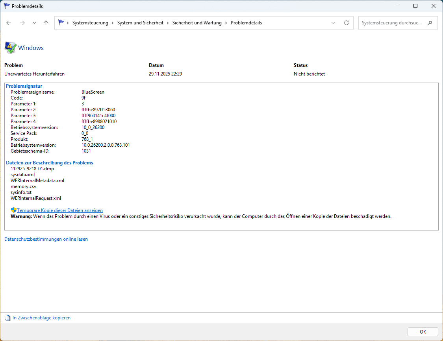Screen dimensions: 443x341
Task: Go forward with the right arrow
Action: click(x=22, y=23)
